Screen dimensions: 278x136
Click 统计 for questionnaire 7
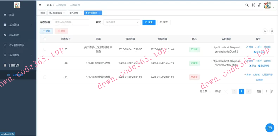point(259,47)
